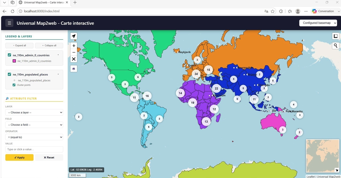
Task: Reload the page with refresh icon
Action: 13,11
